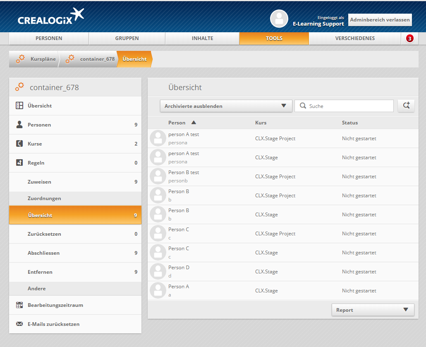
Task: Click the user profile avatar in header
Action: coord(279,19)
